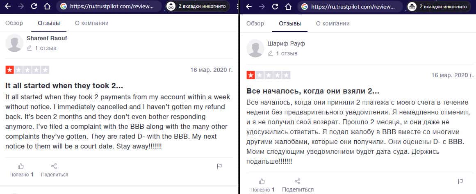Flag the Russian translated review

click(x=460, y=181)
